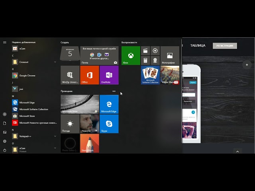
Task: Click the plus circle button on website
Action: [x=247, y=65]
